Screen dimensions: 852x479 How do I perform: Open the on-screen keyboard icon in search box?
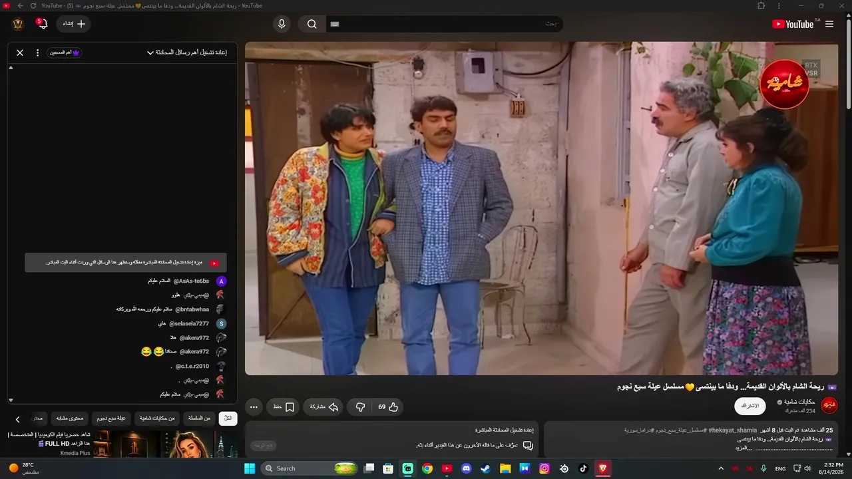coord(335,24)
